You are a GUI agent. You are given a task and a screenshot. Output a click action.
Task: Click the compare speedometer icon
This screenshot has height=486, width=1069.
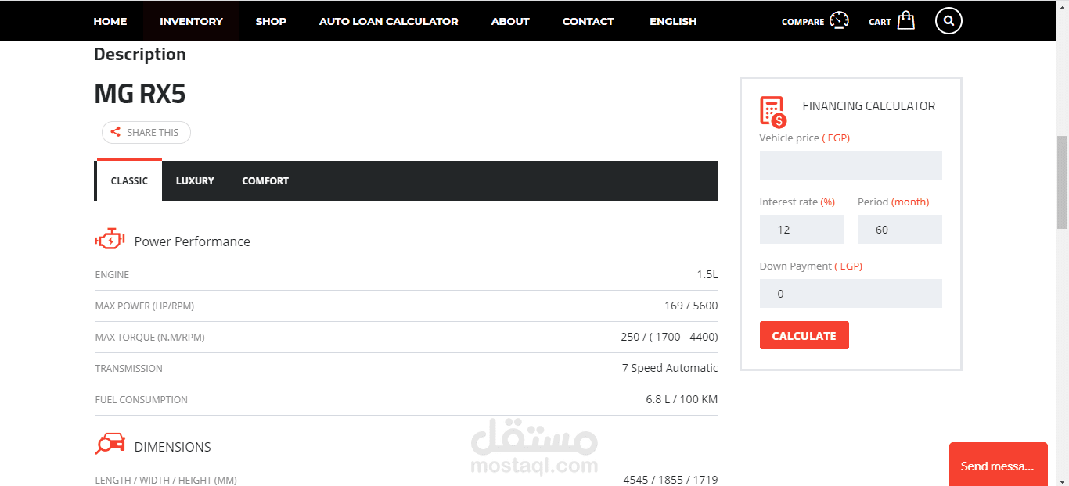pyautogui.click(x=840, y=20)
